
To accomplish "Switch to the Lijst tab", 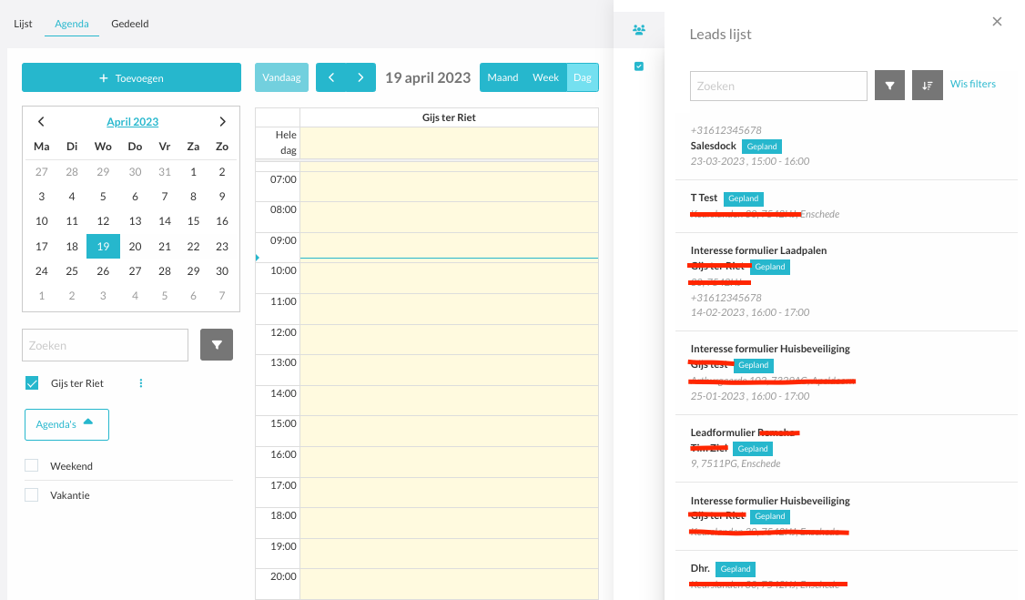I will 23,24.
